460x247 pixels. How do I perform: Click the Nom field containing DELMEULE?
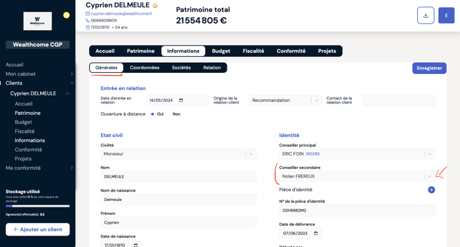coord(179,177)
